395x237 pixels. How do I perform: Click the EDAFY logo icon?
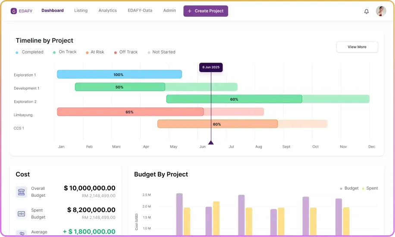[14, 11]
